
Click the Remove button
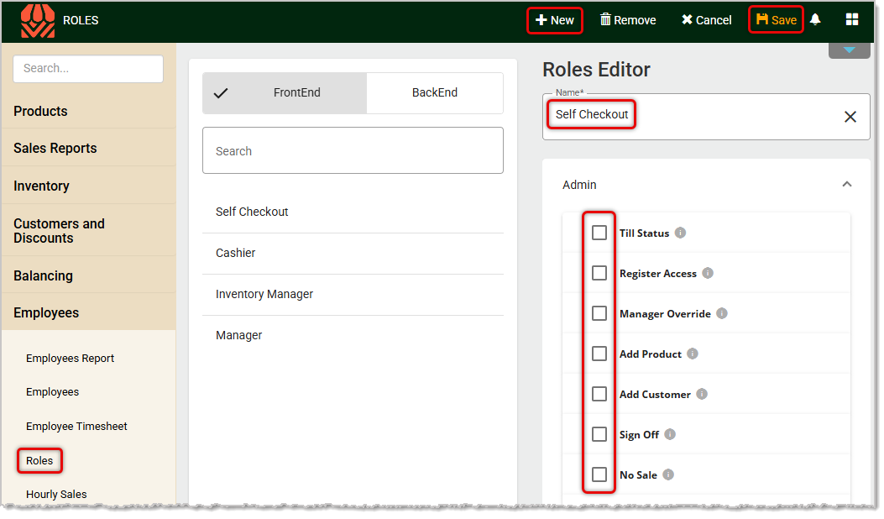pos(628,20)
